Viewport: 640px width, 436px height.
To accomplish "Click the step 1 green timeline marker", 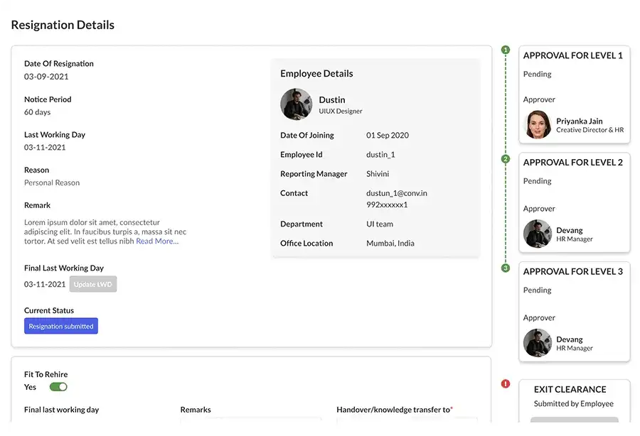I will tap(506, 50).
